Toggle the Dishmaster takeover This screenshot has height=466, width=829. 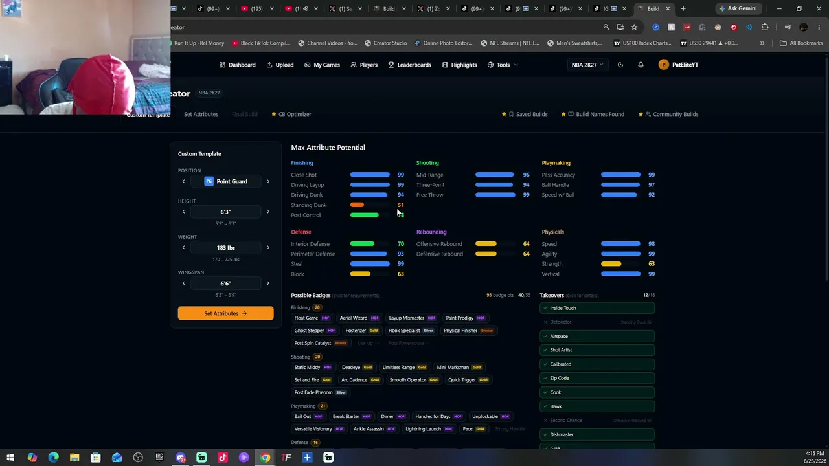point(597,434)
